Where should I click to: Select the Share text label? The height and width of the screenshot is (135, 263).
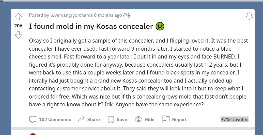94,120
